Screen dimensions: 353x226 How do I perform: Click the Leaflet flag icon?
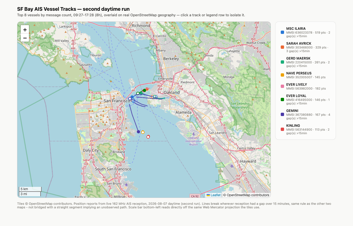coord(208,195)
